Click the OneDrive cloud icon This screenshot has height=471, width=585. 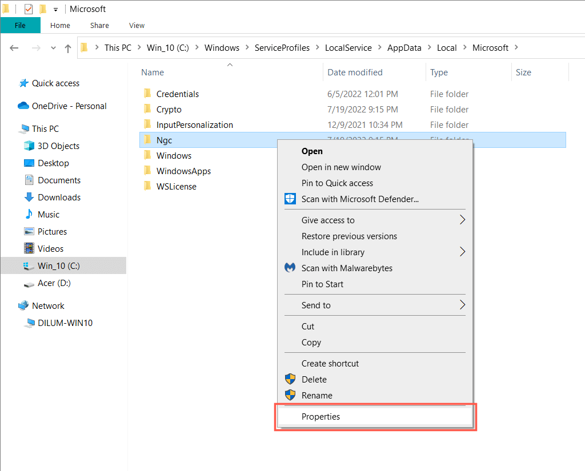[x=23, y=106]
